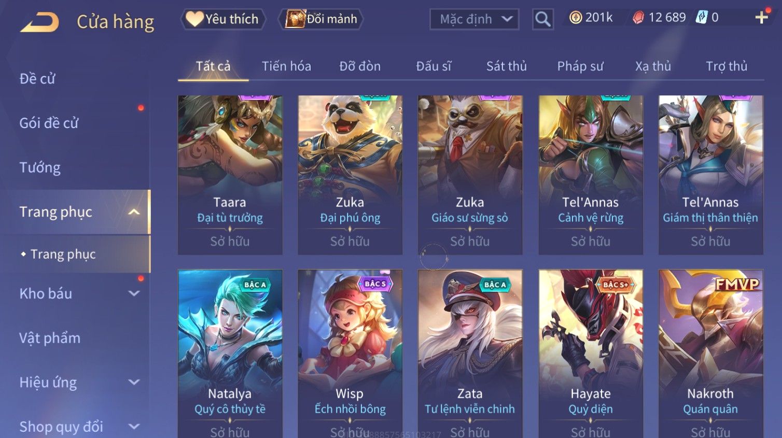Image resolution: width=782 pixels, height=438 pixels.
Task: Switch to the Sát thủ tab
Action: click(x=507, y=66)
